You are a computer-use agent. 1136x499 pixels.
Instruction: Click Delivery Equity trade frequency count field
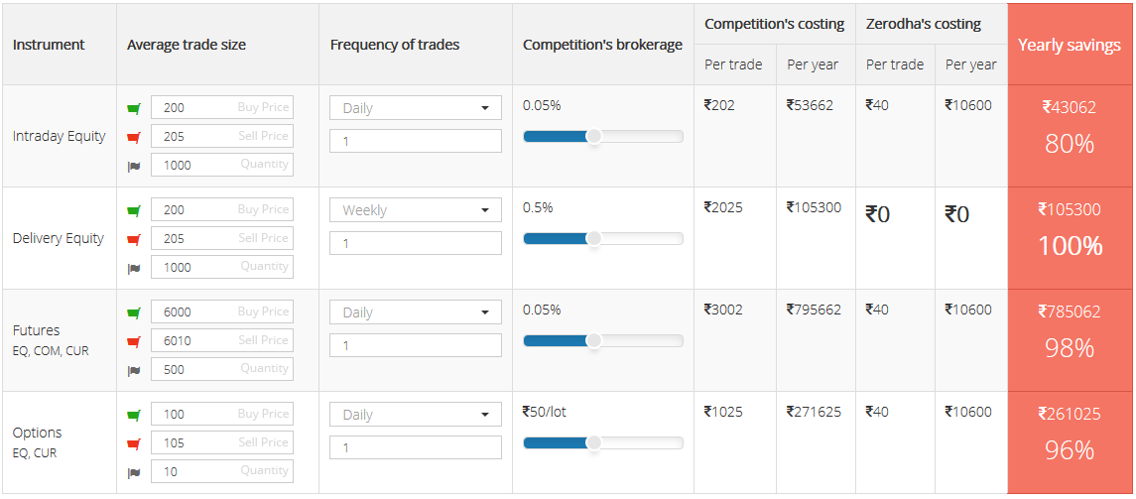click(415, 243)
